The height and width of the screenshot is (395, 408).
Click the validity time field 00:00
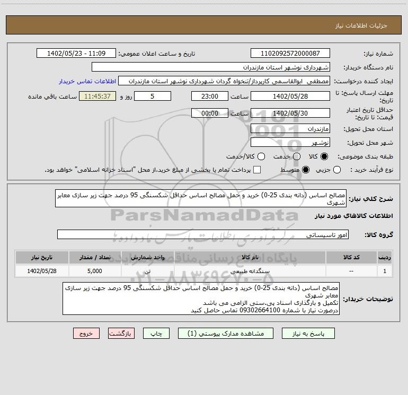pyautogui.click(x=210, y=113)
